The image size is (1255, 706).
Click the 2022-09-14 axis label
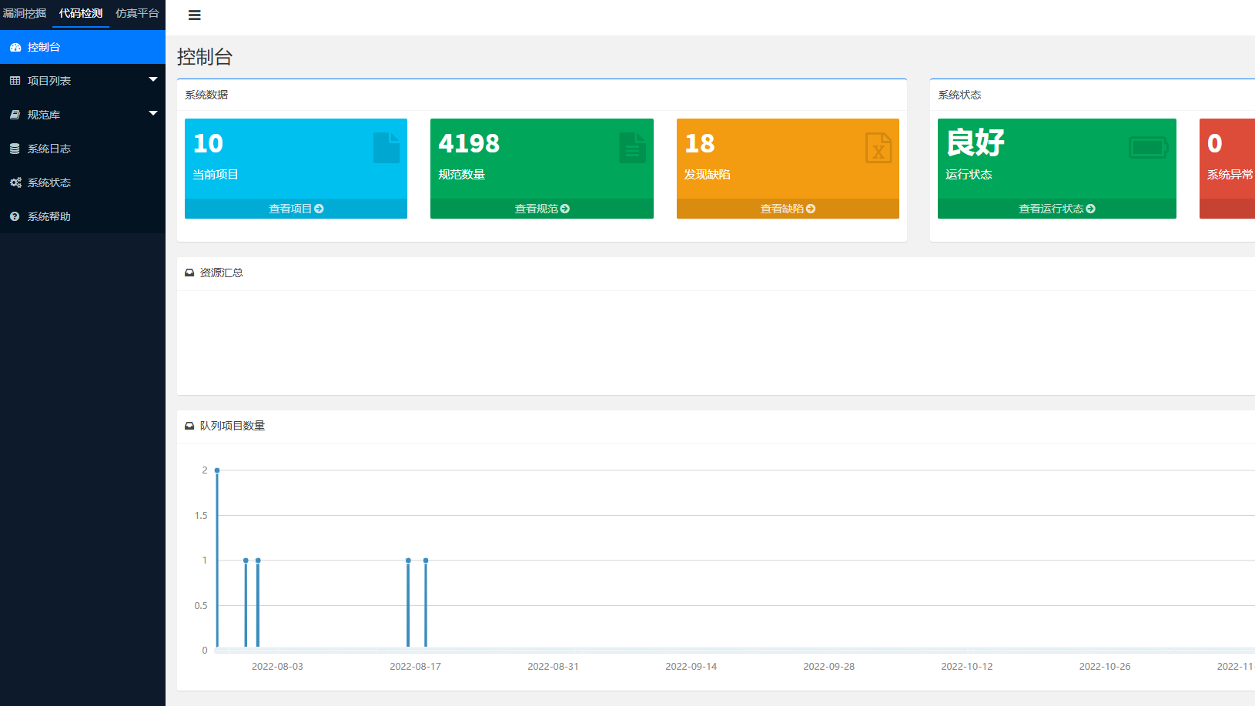coord(691,667)
